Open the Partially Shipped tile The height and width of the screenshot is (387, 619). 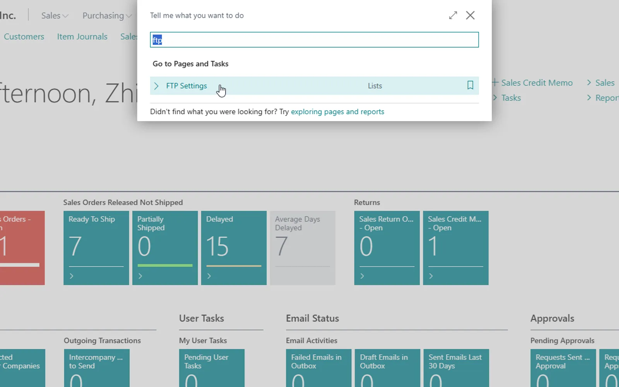(x=165, y=248)
